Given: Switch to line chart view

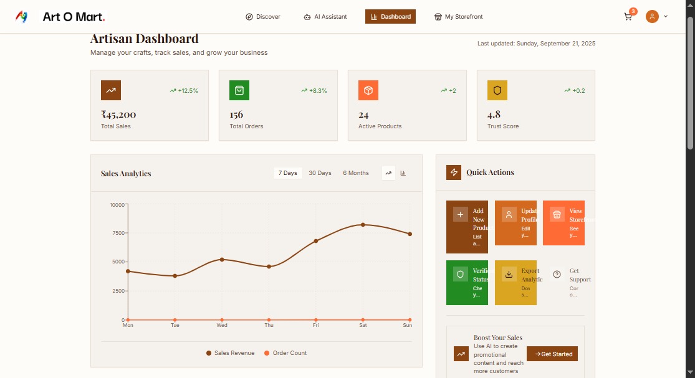Looking at the screenshot, I should 388,173.
